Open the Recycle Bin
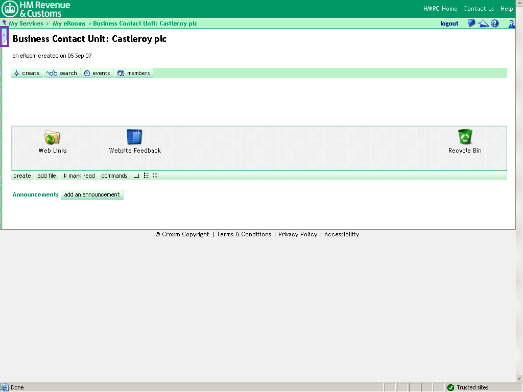523x392 pixels. [x=465, y=136]
